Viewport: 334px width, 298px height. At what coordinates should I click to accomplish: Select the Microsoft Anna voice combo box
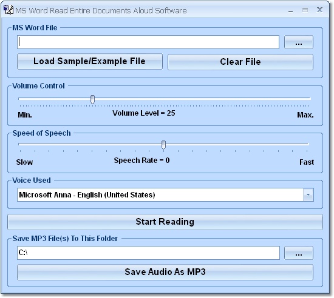point(165,194)
